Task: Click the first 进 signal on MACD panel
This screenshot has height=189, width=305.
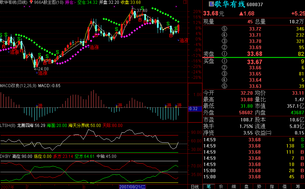Action: pyautogui.click(x=40, y=105)
